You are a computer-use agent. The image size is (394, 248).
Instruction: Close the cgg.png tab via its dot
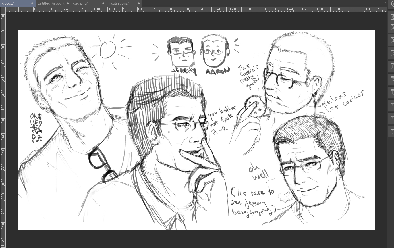[103, 3]
